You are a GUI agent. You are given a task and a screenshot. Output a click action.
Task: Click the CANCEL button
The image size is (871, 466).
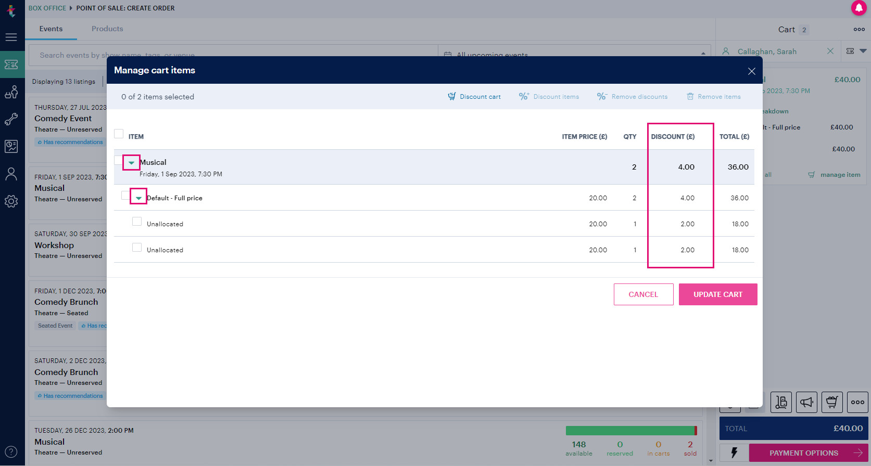click(x=643, y=294)
